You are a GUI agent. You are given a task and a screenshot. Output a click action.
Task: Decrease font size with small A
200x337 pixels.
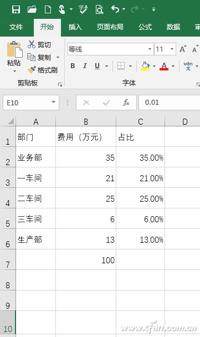[195, 49]
